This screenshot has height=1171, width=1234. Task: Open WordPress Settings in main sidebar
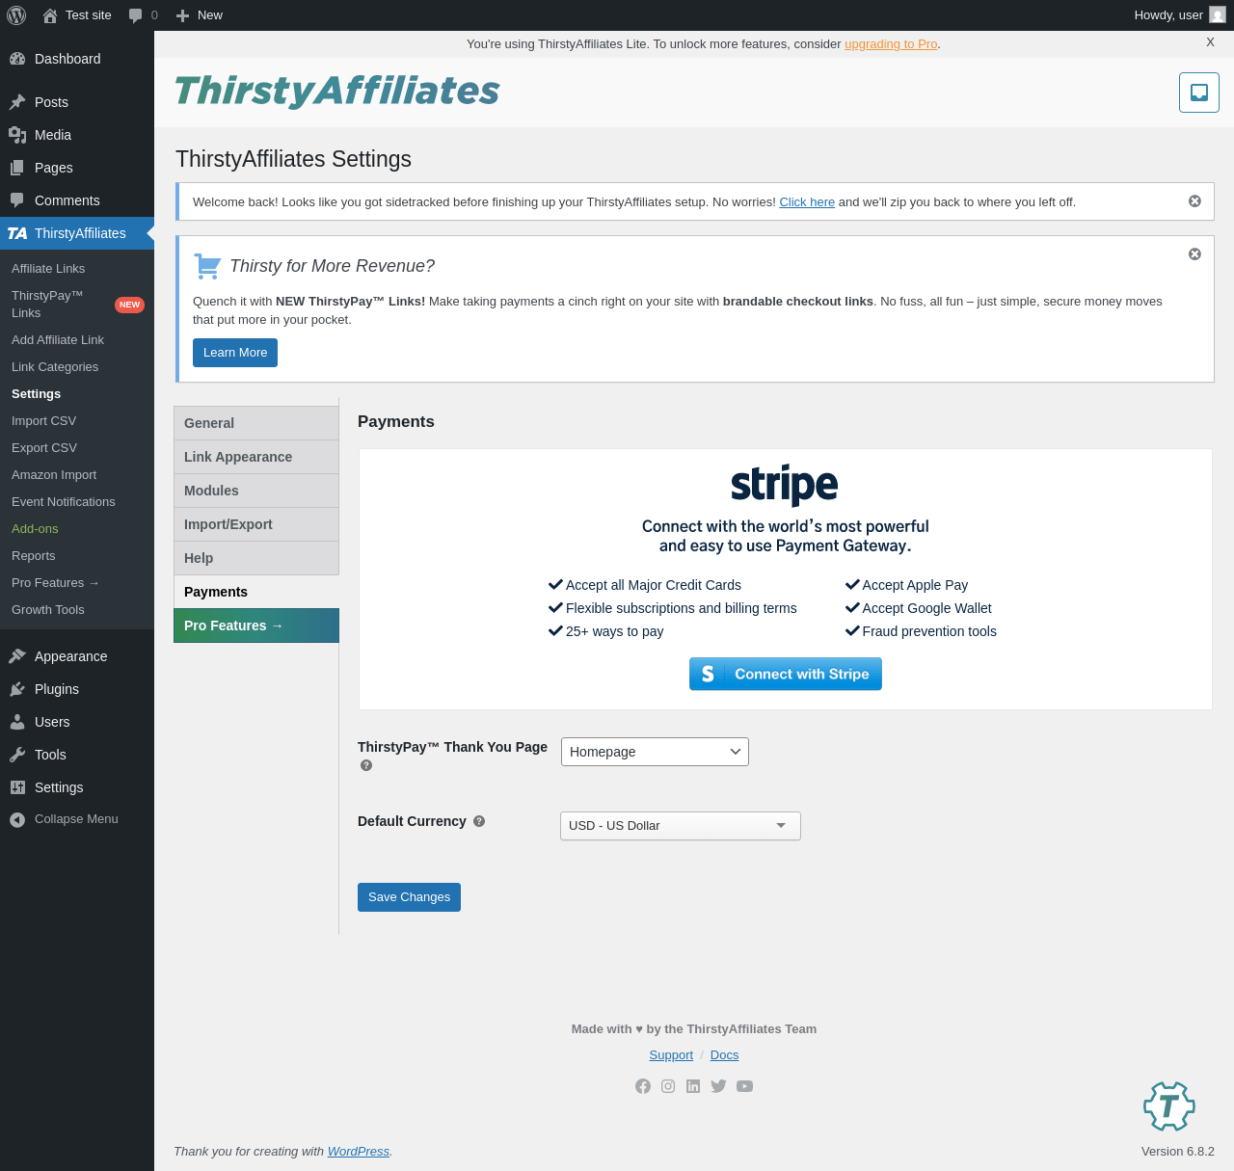point(77,787)
